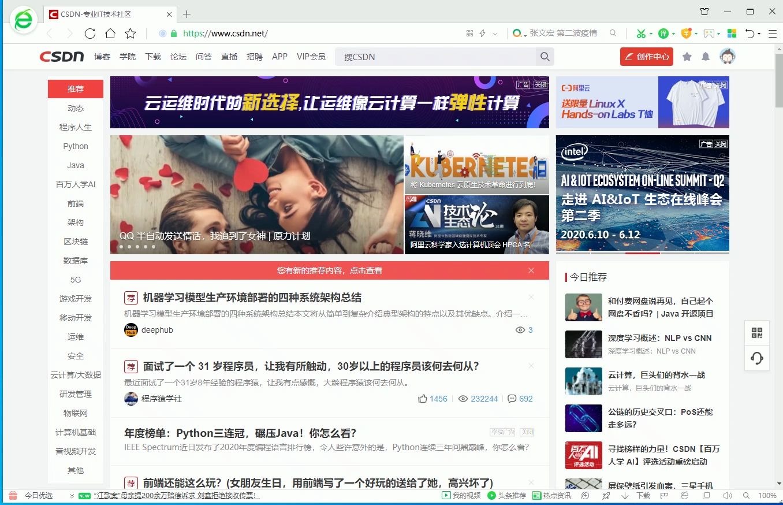Reload the page with the refresh icon
Screen dimensions: 783x505
click(x=90, y=34)
